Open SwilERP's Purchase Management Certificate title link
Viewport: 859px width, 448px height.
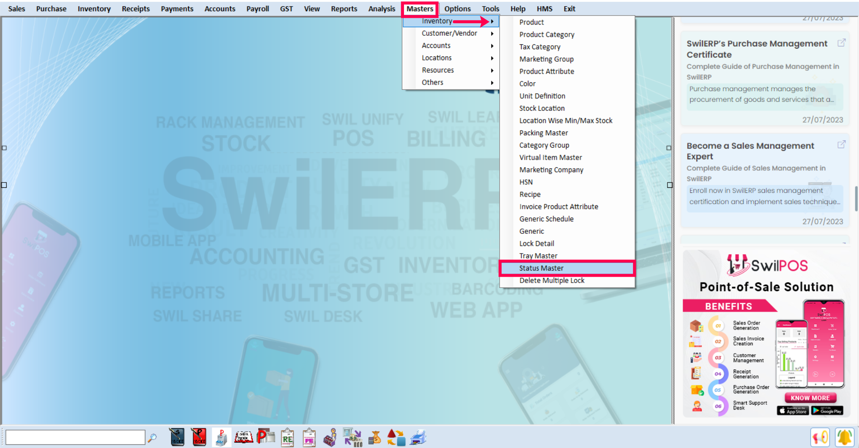(x=757, y=49)
